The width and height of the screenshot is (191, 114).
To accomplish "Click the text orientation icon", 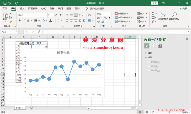I will point(80,15).
